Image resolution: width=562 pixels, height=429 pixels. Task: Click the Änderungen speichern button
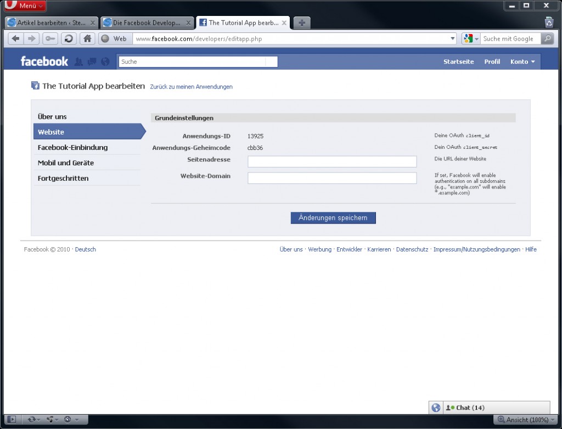tap(333, 218)
